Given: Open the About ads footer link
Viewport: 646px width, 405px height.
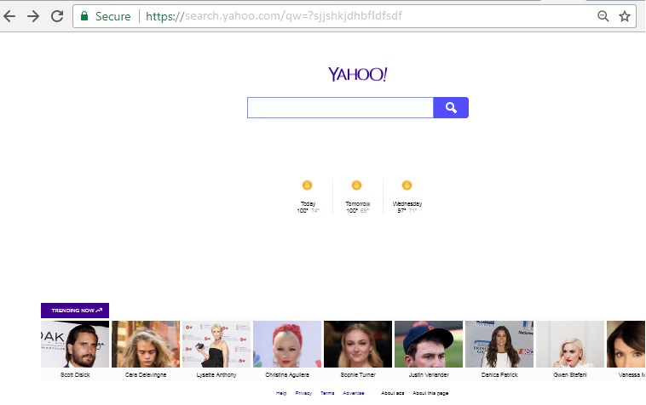Looking at the screenshot, I should (x=393, y=393).
